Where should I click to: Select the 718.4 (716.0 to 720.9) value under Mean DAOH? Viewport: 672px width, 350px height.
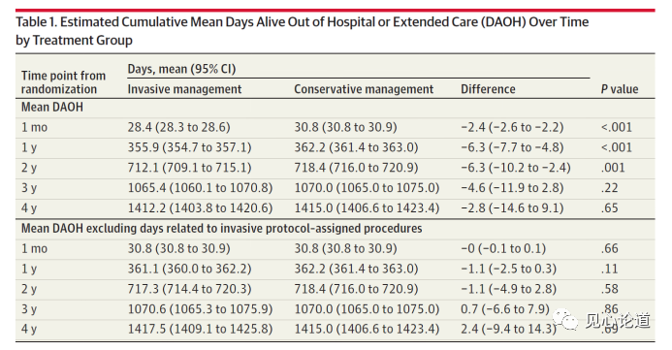(x=356, y=168)
